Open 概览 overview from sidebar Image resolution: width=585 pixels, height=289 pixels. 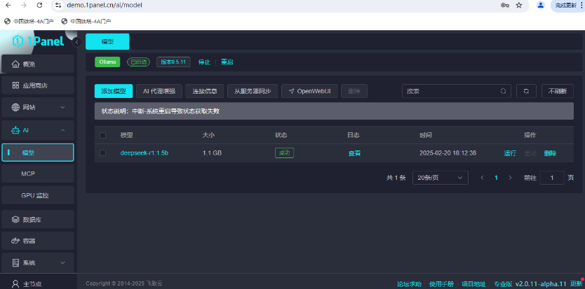tap(36, 64)
